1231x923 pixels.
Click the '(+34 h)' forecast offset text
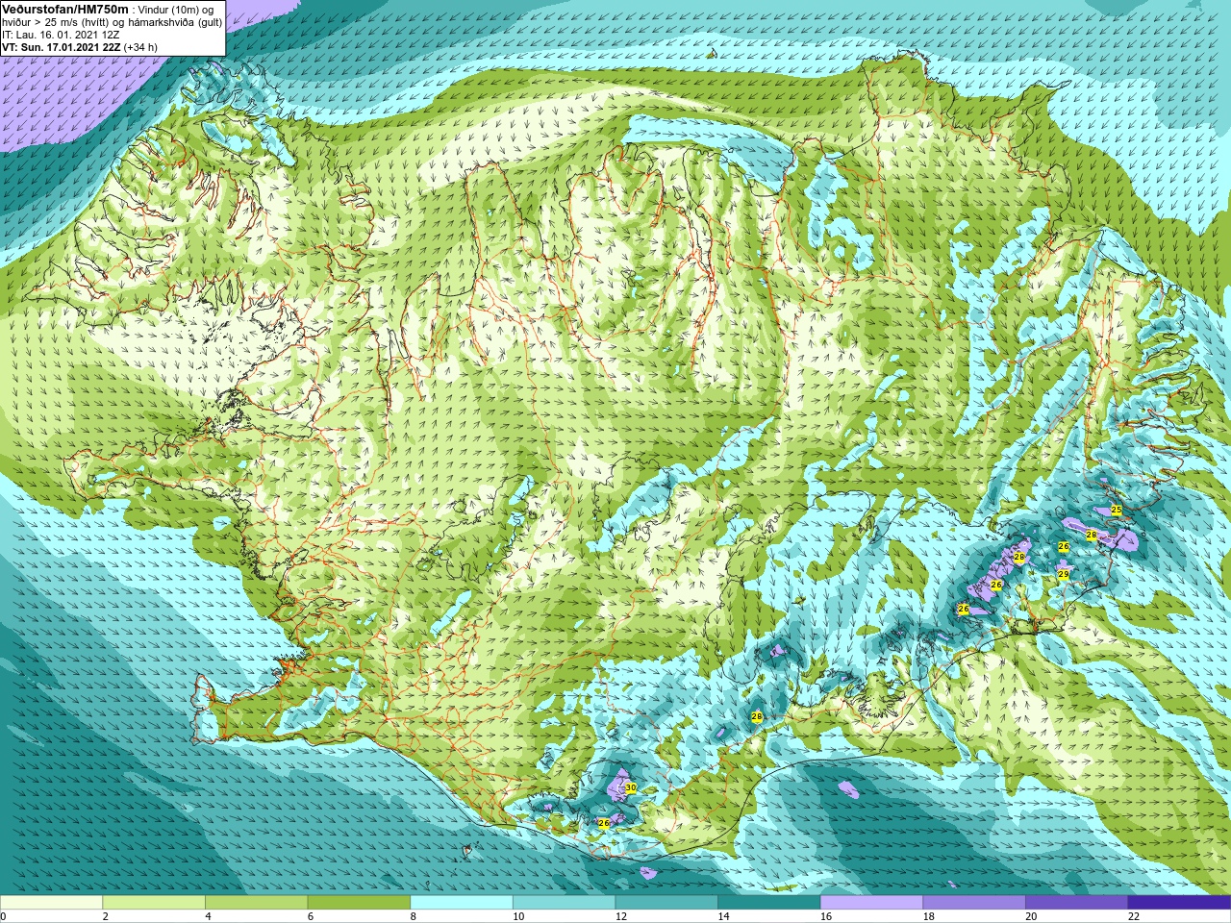[x=140, y=46]
